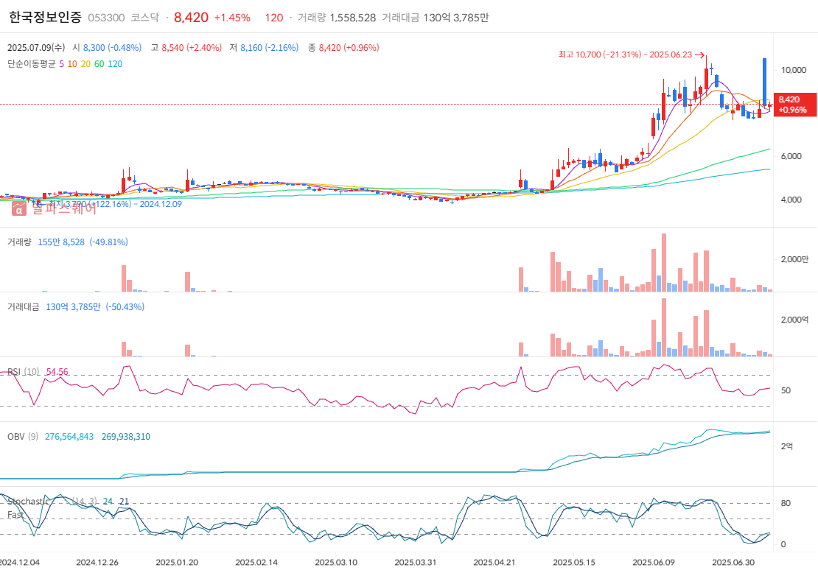Click the OBV (9) indicator label

click(23, 437)
